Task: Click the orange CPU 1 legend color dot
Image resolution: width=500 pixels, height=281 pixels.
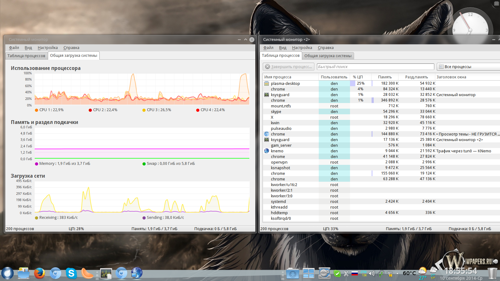Action: coord(37,110)
